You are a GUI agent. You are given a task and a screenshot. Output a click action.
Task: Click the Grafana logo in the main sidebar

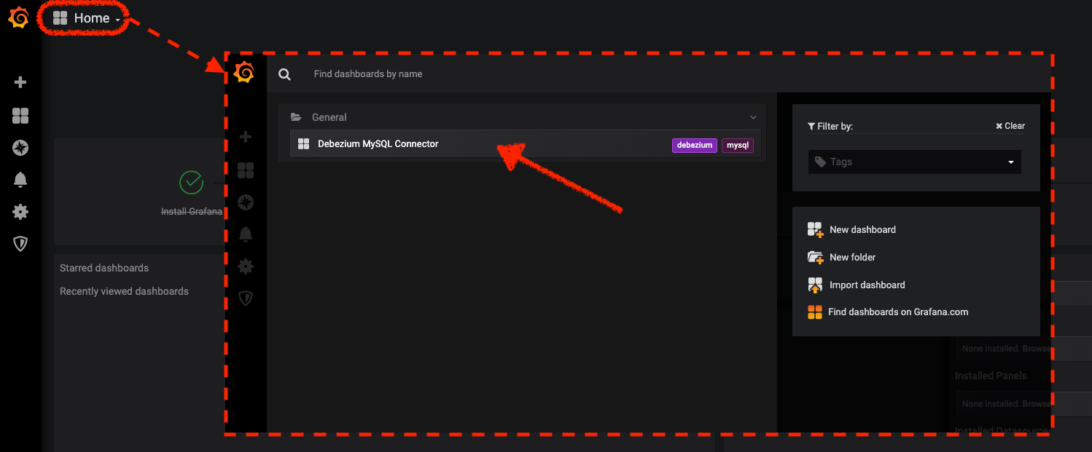pyautogui.click(x=19, y=18)
